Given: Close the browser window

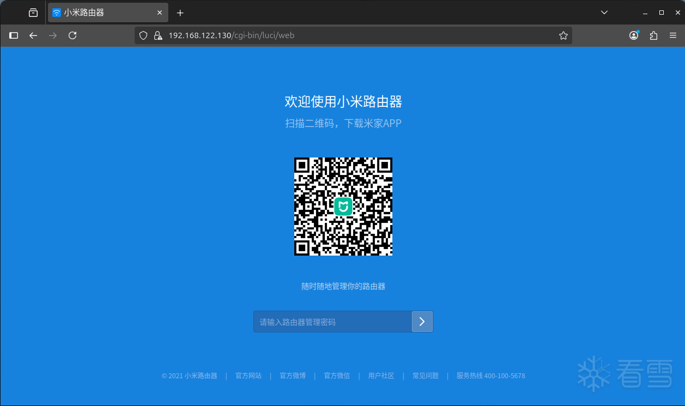Looking at the screenshot, I should [677, 13].
